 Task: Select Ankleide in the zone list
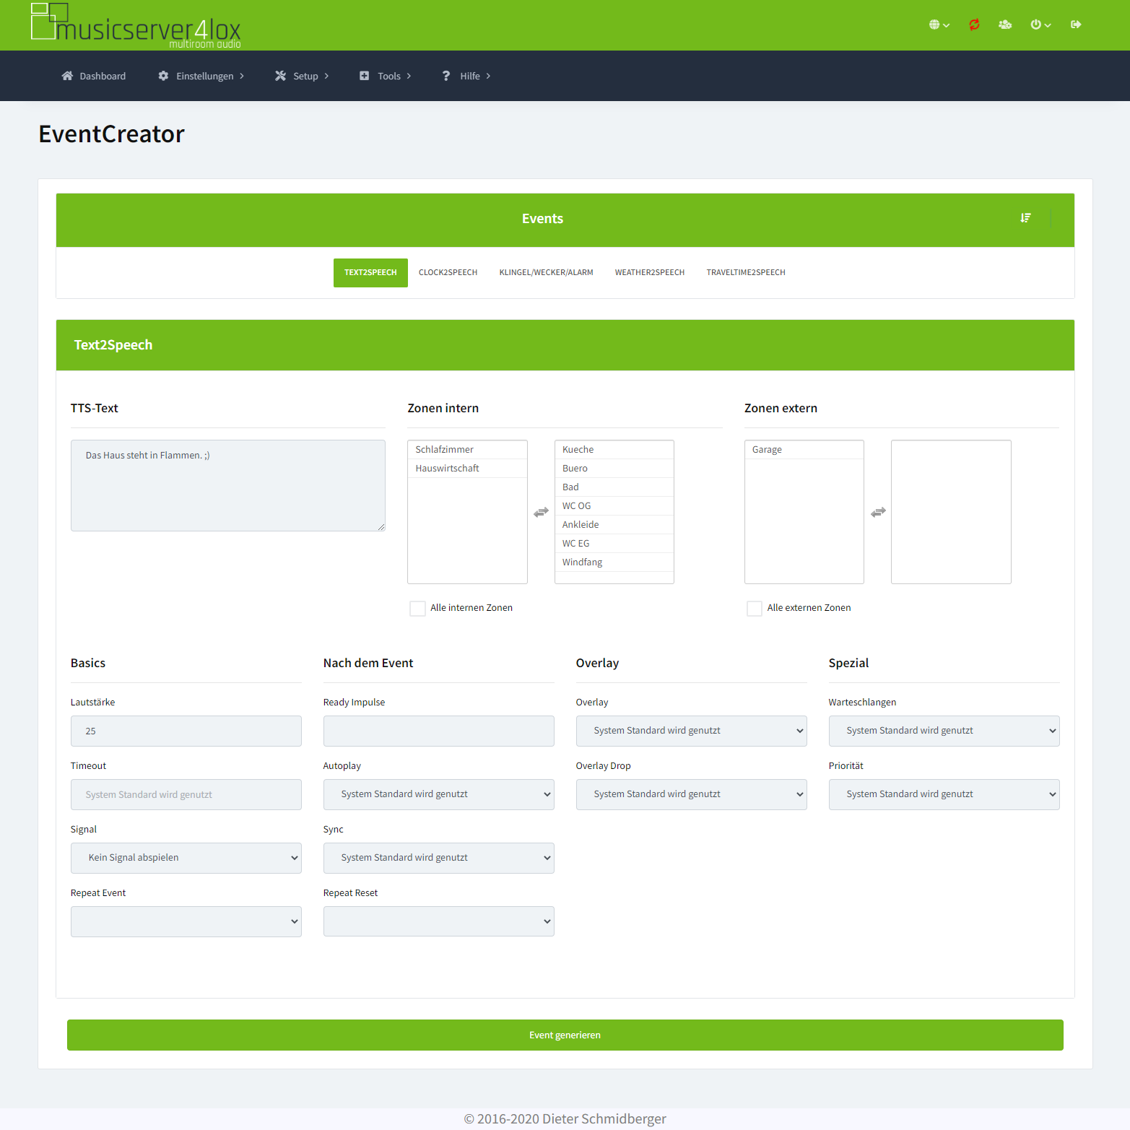(x=614, y=525)
